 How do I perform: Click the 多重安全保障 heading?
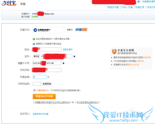(x=126, y=50)
